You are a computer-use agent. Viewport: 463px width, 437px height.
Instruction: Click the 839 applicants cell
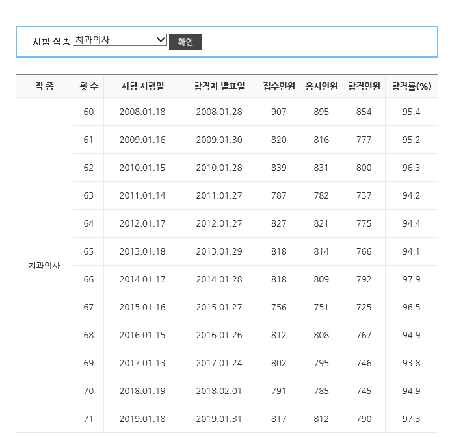coord(279,168)
